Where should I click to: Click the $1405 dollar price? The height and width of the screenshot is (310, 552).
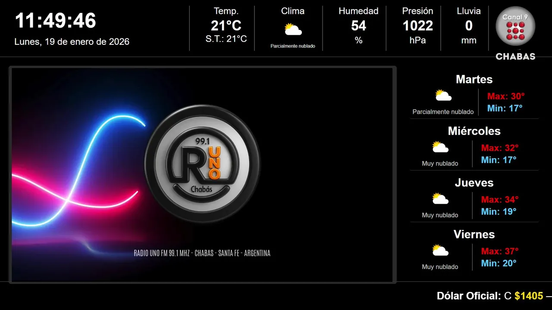(529, 296)
